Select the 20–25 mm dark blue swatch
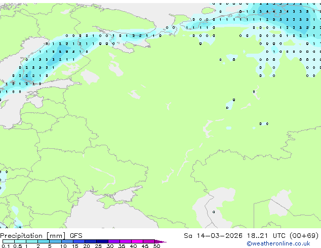The image size is (321, 248). (x=91, y=241)
